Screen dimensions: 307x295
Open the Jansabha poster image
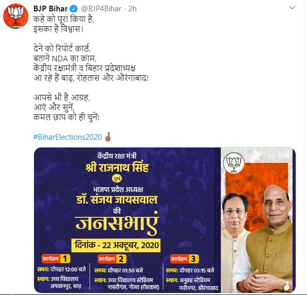[165, 220]
